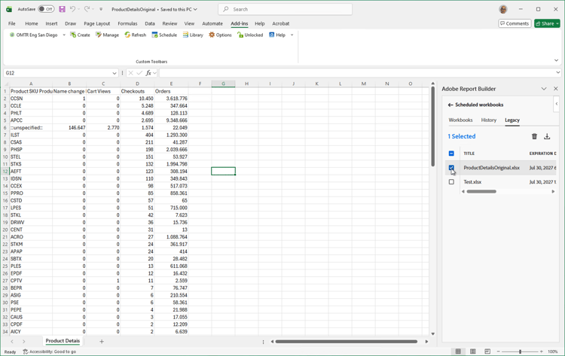The image size is (565, 356).
Task: Click the zoom in plus icon
Action: [541, 351]
